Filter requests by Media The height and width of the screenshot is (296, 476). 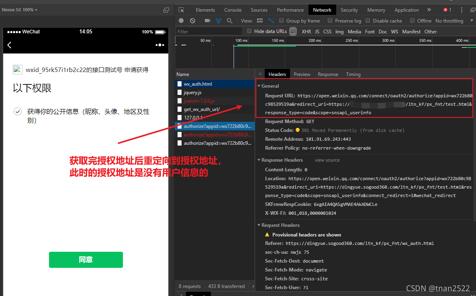point(354,32)
